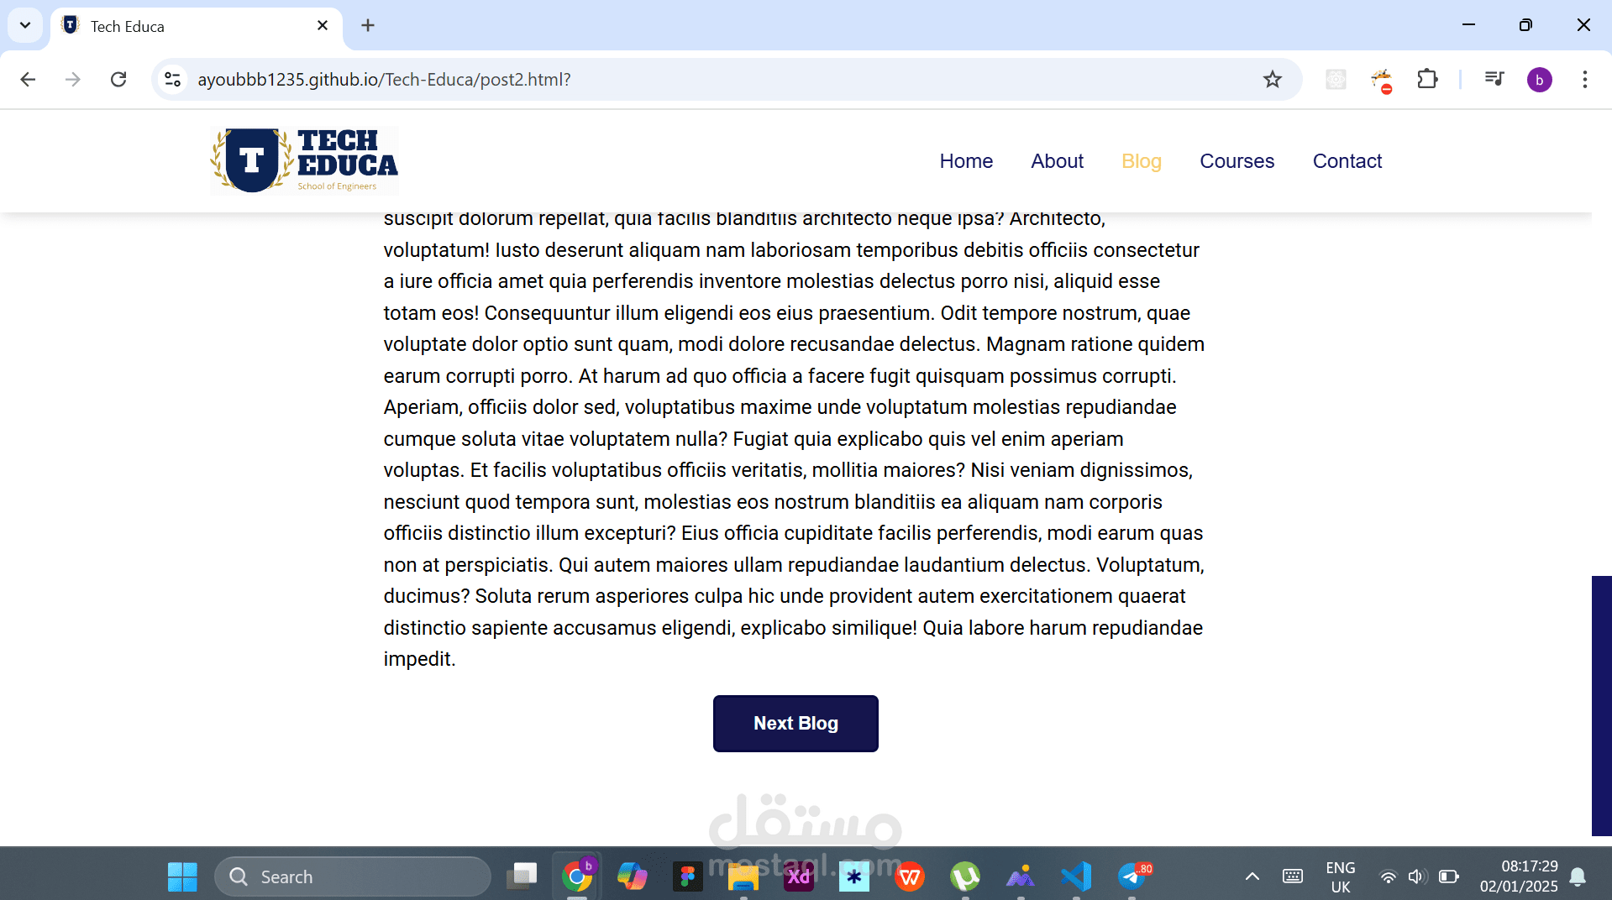
Task: Reload the current page
Action: 118,79
